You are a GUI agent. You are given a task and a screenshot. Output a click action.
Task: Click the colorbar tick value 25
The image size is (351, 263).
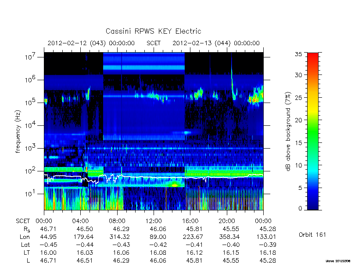pos(298,97)
